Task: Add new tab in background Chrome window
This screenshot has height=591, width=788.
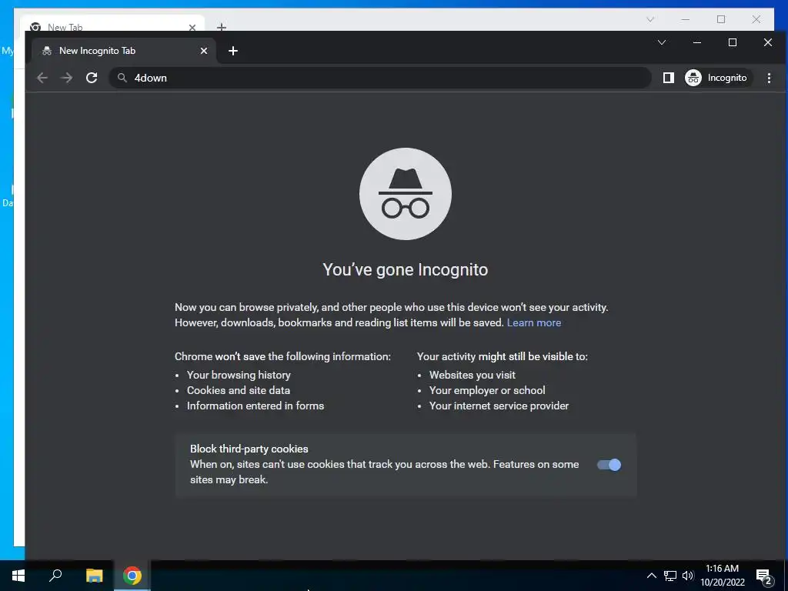Action: click(222, 27)
